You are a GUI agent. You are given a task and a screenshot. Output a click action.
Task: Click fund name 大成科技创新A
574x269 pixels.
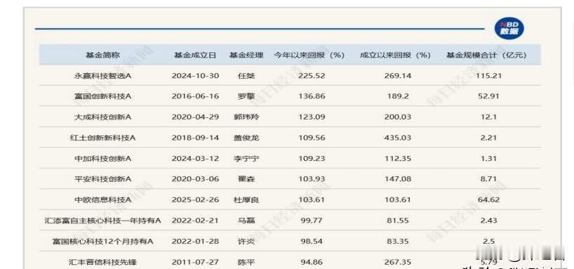click(x=103, y=117)
